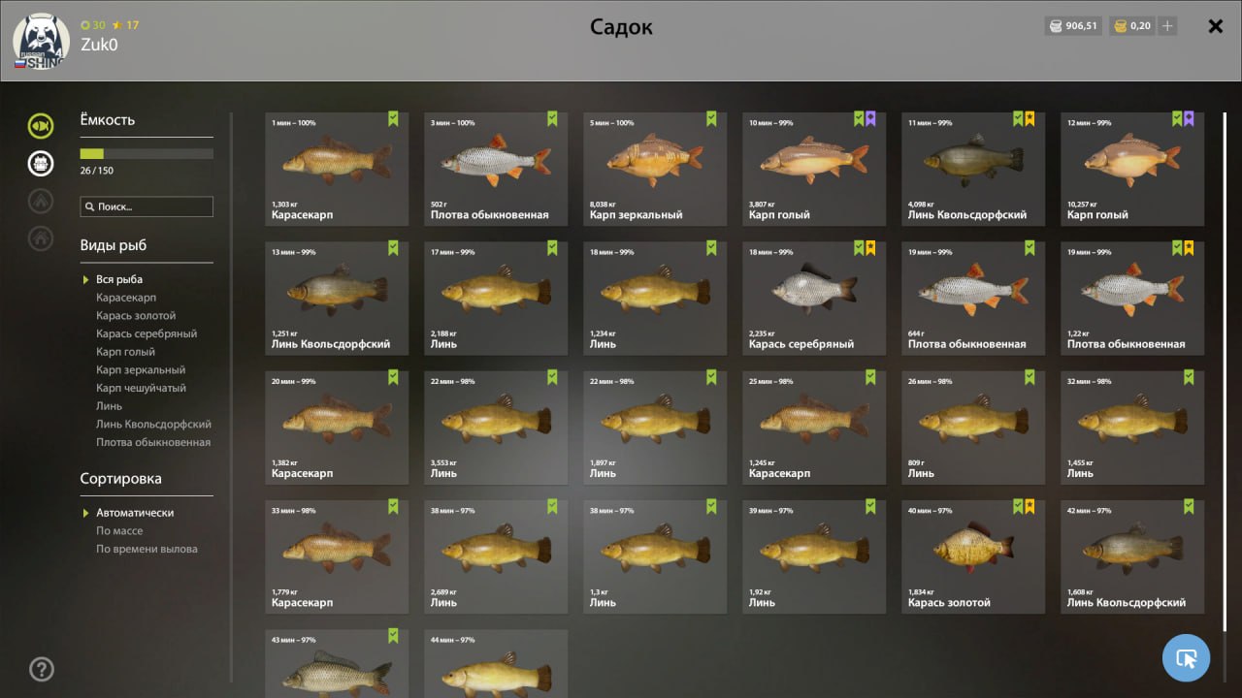Screen dimensions: 1242x698
Task: Open the help question mark icon
Action: tap(42, 669)
